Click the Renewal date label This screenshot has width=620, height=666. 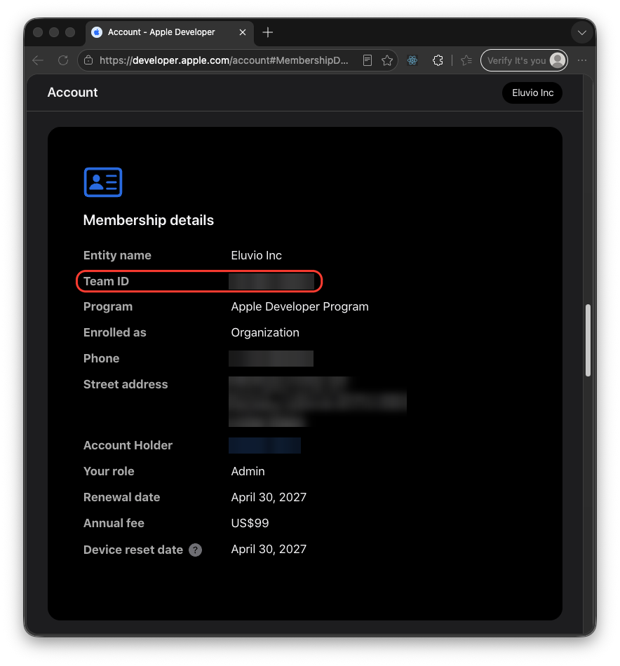(121, 497)
